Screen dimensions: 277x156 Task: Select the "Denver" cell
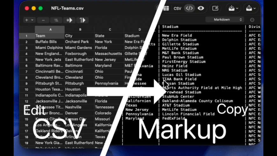[x=79, y=113]
